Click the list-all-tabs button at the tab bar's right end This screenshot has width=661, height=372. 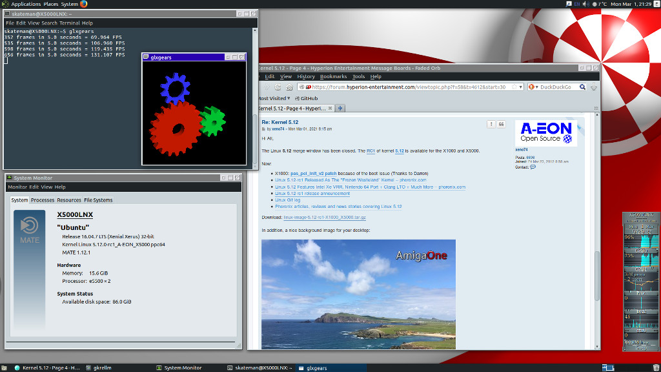pyautogui.click(x=596, y=108)
